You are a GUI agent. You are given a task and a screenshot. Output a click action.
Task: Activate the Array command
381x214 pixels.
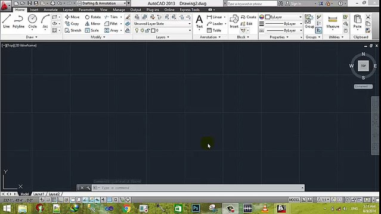point(111,30)
